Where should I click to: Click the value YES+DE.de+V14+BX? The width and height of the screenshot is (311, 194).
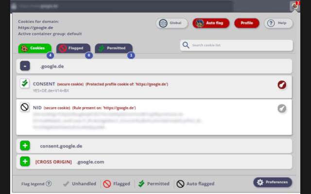click(51, 91)
